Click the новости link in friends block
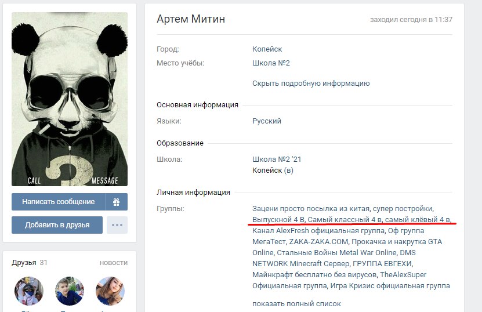Viewport: 482px width, 312px height. pos(114,263)
